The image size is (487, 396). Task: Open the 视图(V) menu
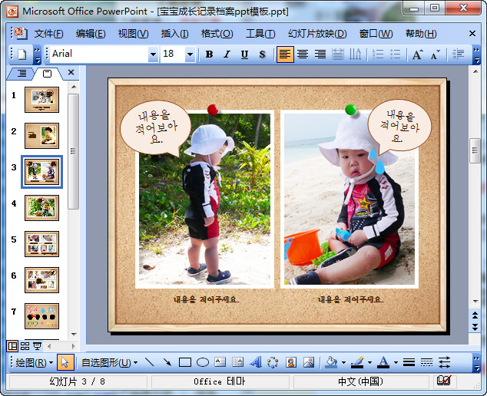click(x=133, y=34)
